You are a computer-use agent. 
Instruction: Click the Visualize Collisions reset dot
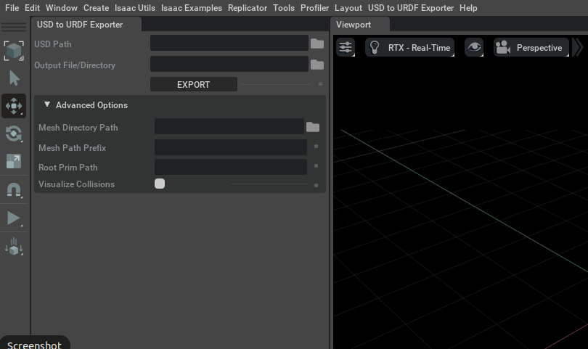[316, 185]
